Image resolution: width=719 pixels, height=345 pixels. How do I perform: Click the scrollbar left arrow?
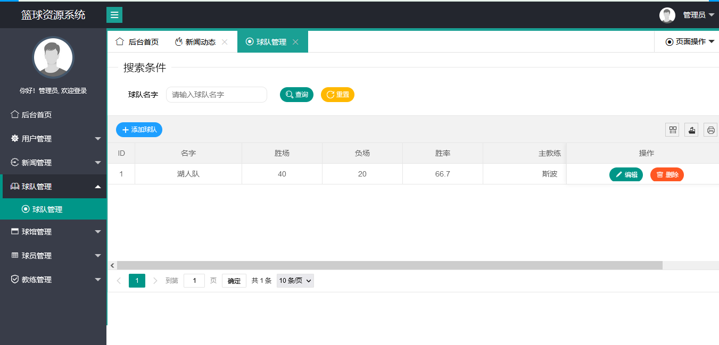[112, 265]
